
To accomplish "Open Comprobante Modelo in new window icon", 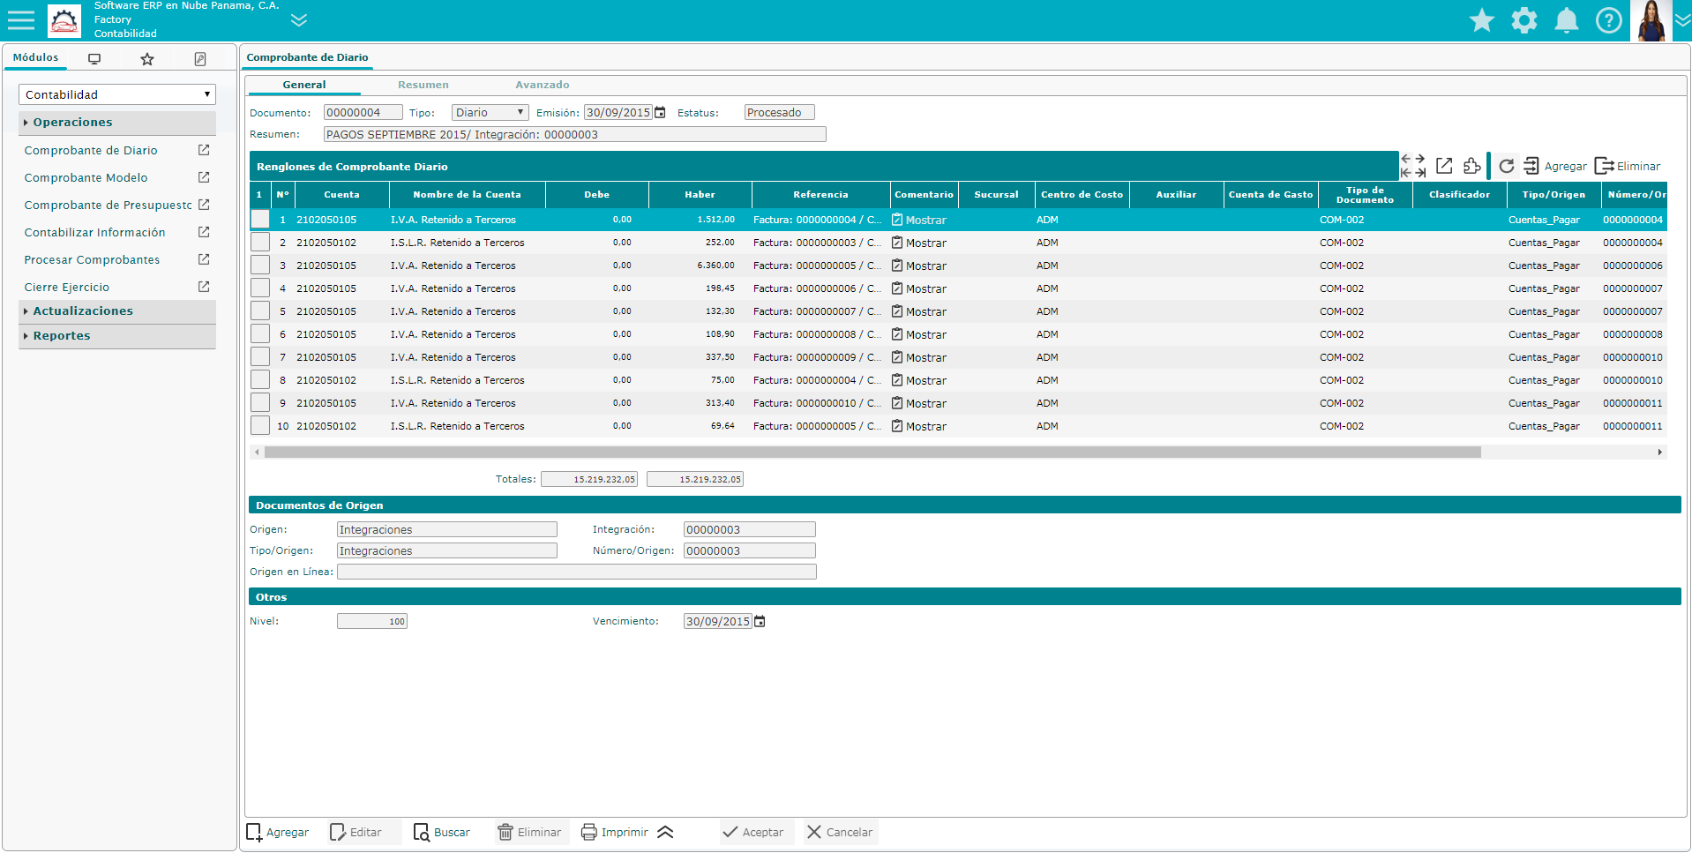I will (204, 177).
